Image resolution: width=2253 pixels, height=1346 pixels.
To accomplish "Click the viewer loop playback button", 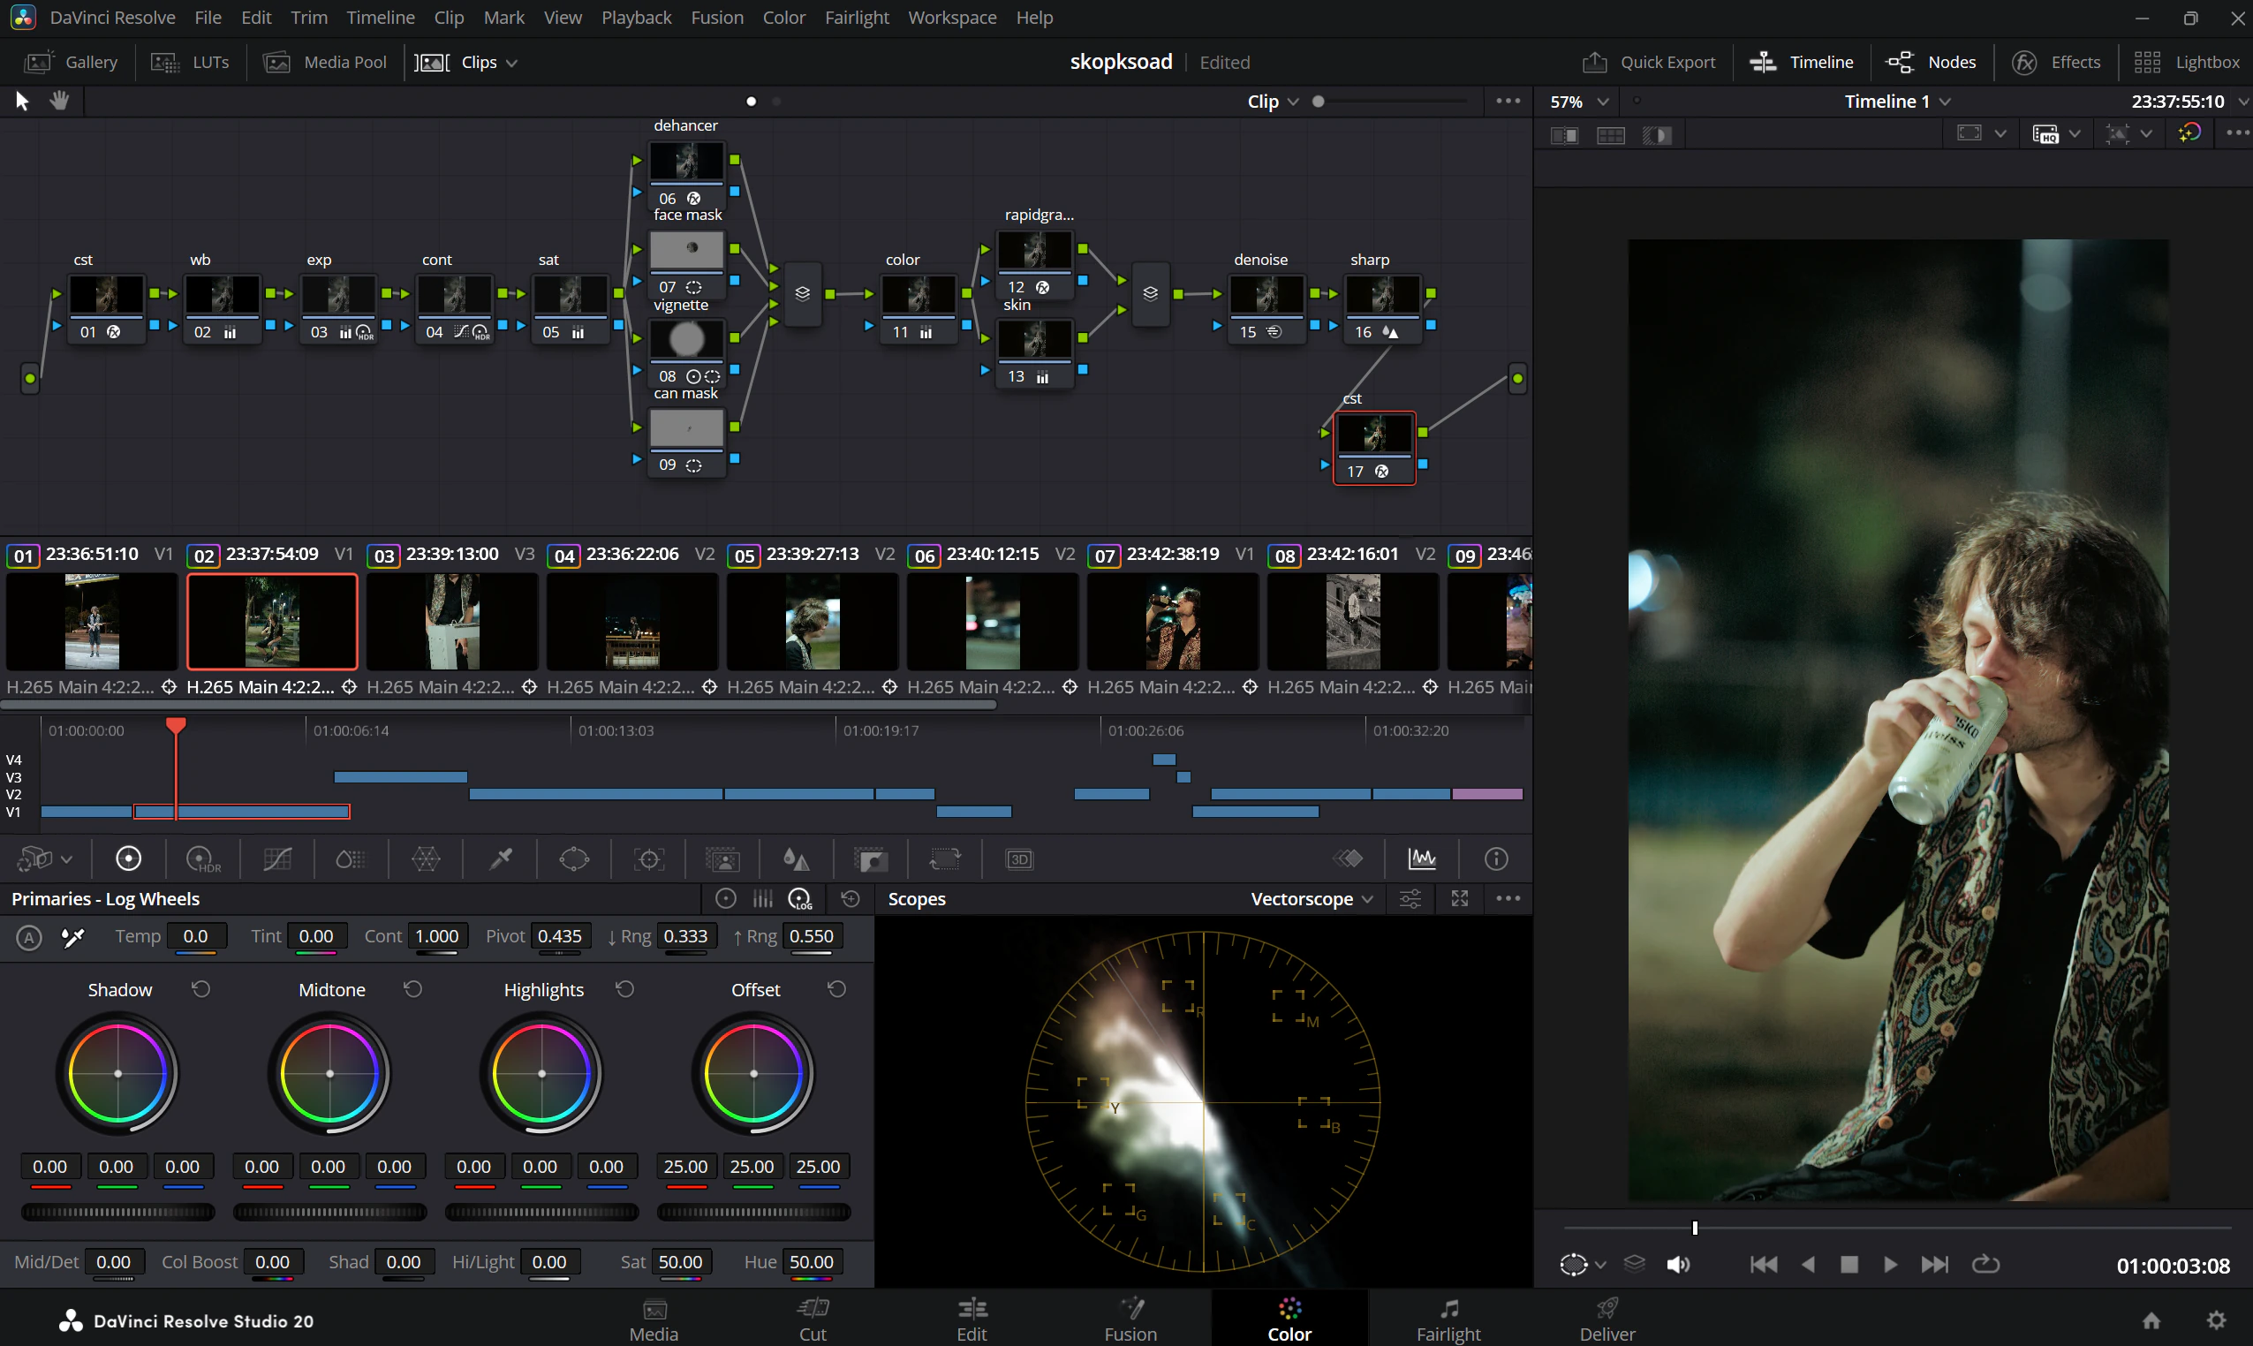I will point(1985,1265).
